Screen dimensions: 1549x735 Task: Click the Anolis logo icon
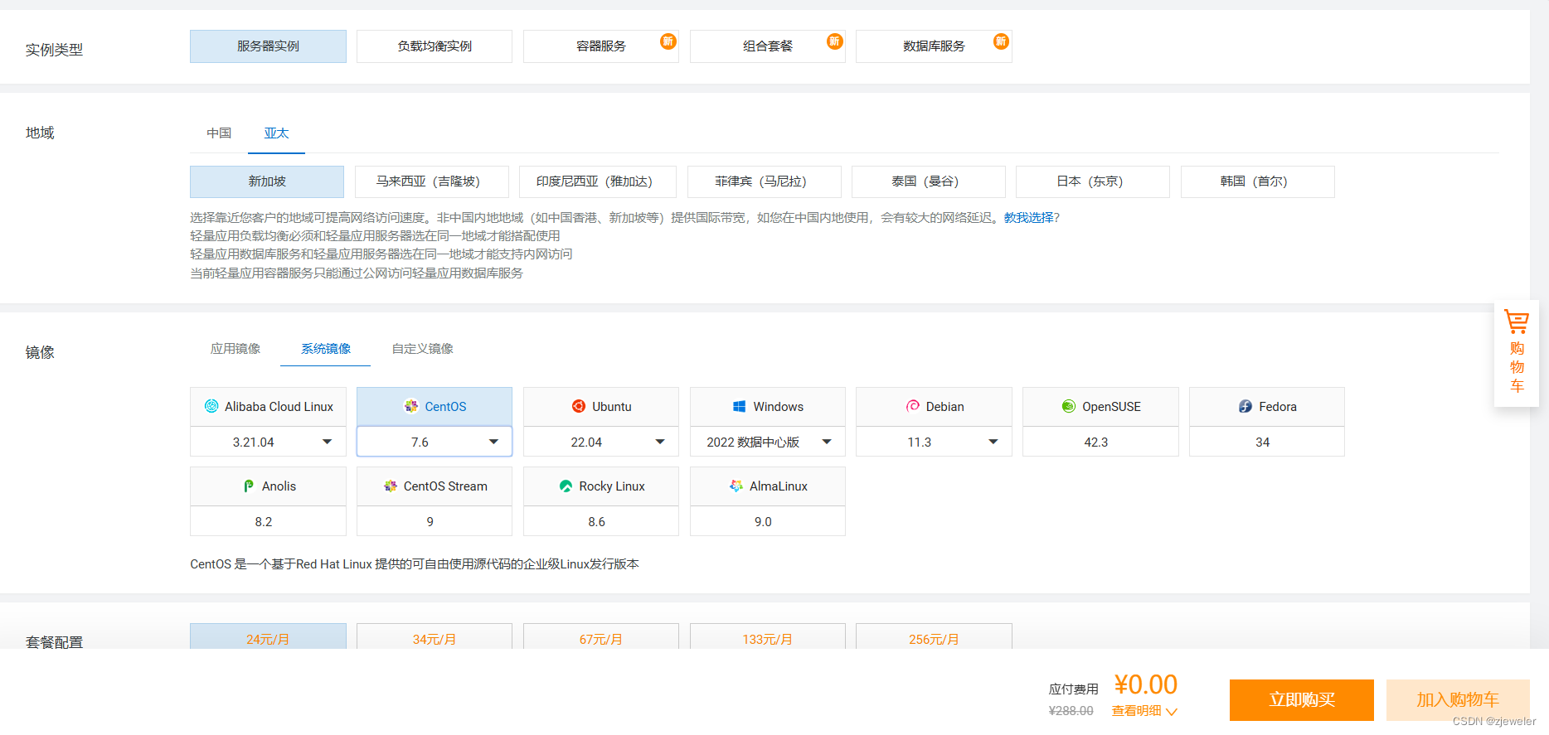(x=249, y=486)
